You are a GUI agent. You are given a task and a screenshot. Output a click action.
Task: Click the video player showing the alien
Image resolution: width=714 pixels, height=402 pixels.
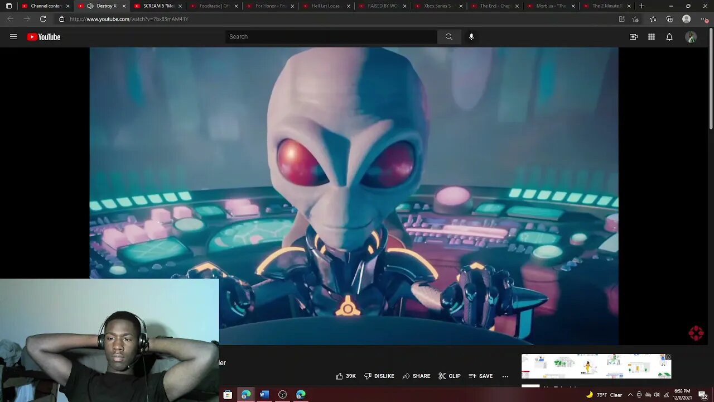[x=354, y=196]
